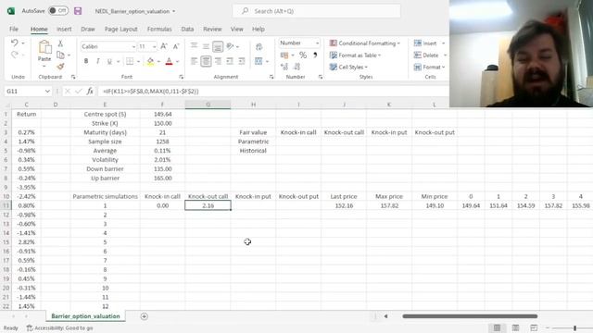Screen dimensions: 593x333
Task: Click the Orientation text angle icon
Action: click(230, 46)
